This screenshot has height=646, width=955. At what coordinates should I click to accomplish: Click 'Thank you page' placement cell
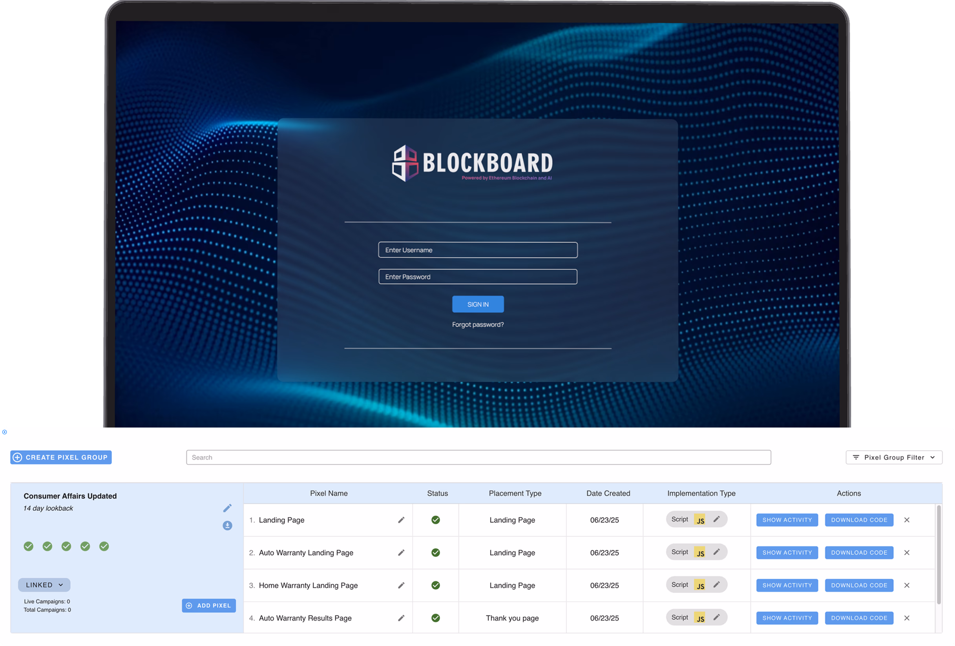(512, 618)
